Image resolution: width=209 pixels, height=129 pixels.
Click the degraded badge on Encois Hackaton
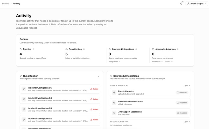182,93
